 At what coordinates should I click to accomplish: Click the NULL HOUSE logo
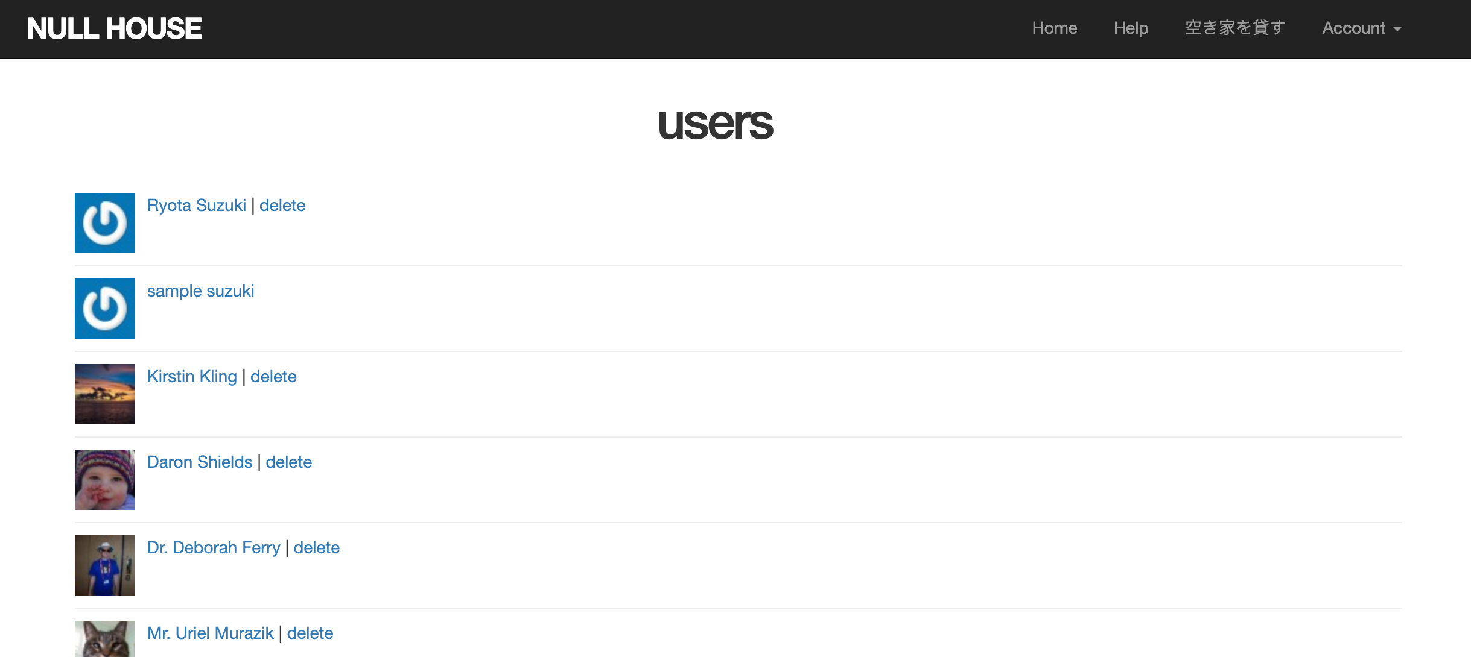[x=115, y=28]
